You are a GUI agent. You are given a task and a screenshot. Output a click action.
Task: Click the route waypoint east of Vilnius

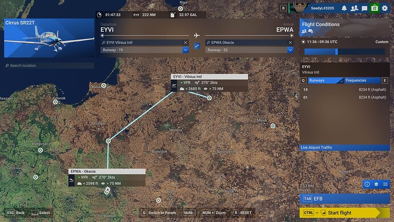(x=209, y=98)
